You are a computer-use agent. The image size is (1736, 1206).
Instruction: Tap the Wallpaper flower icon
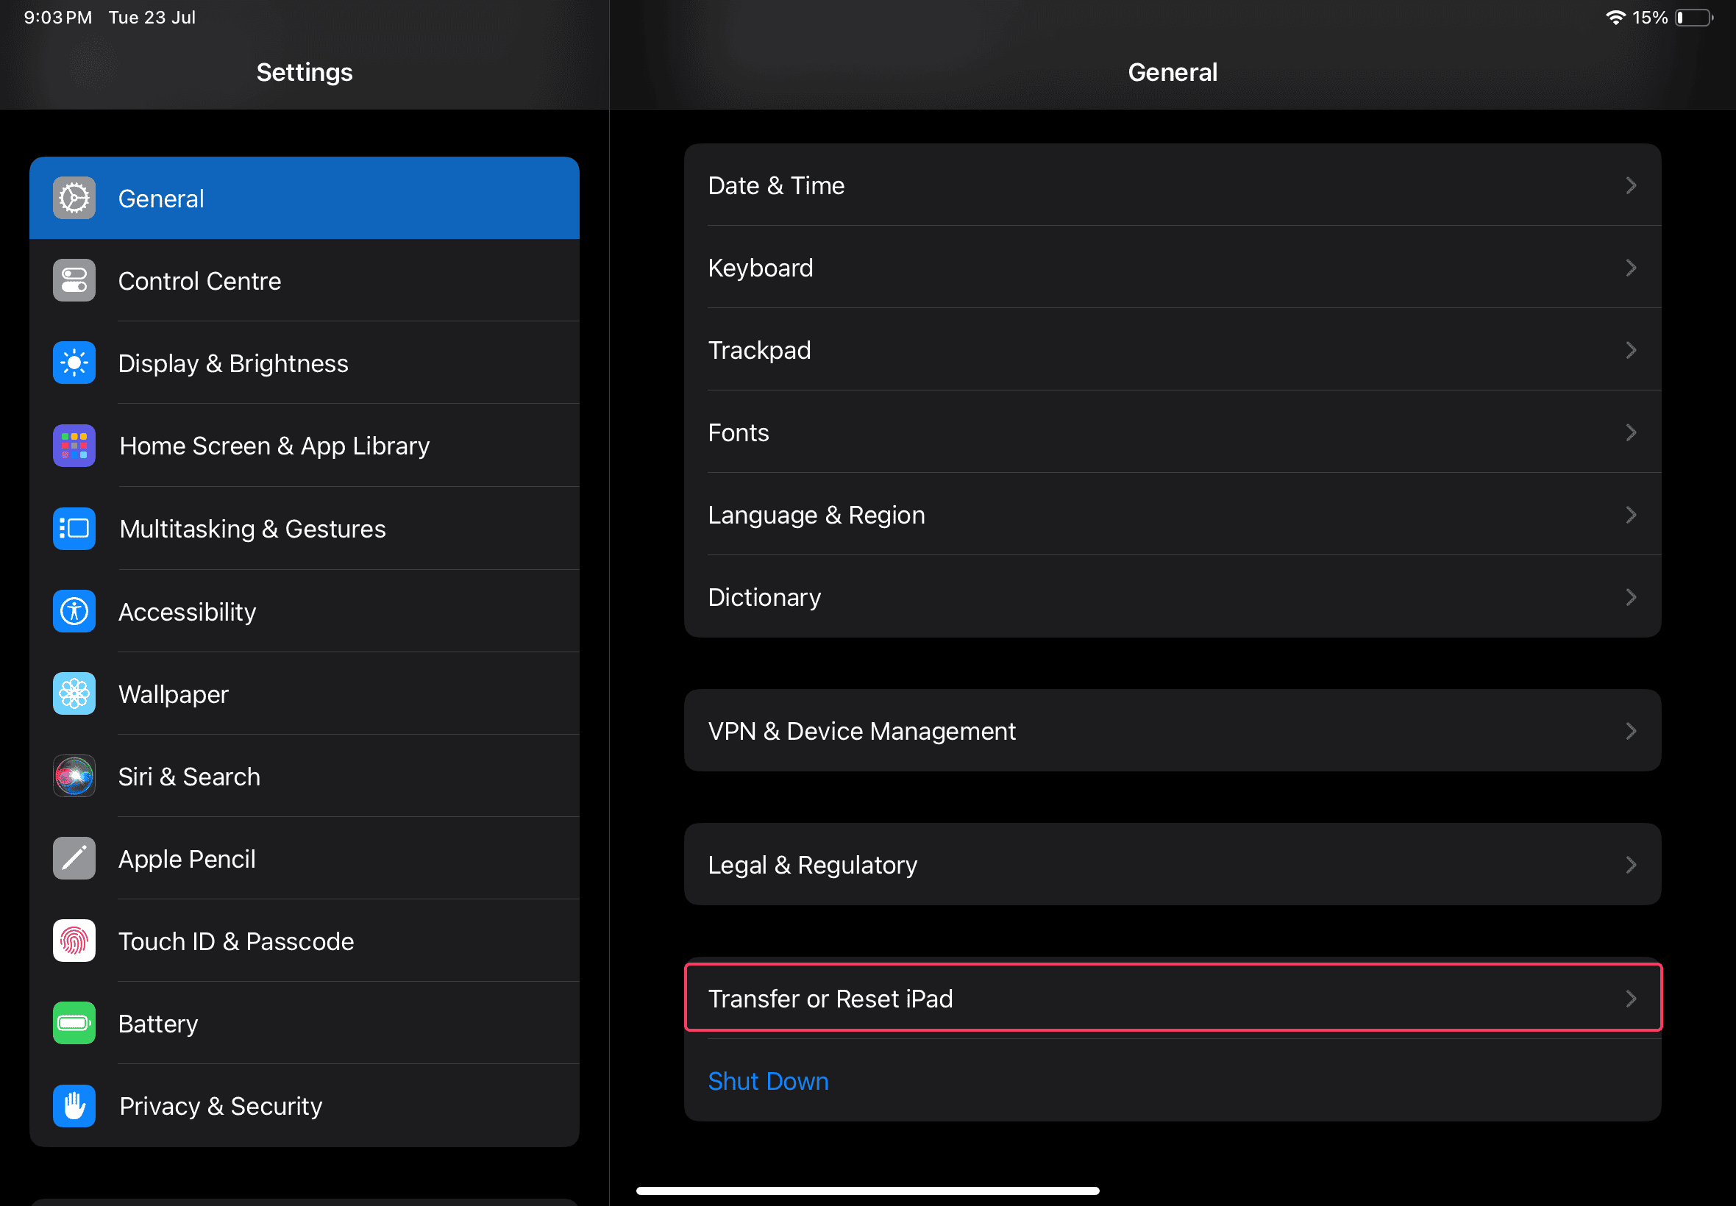[x=74, y=693]
